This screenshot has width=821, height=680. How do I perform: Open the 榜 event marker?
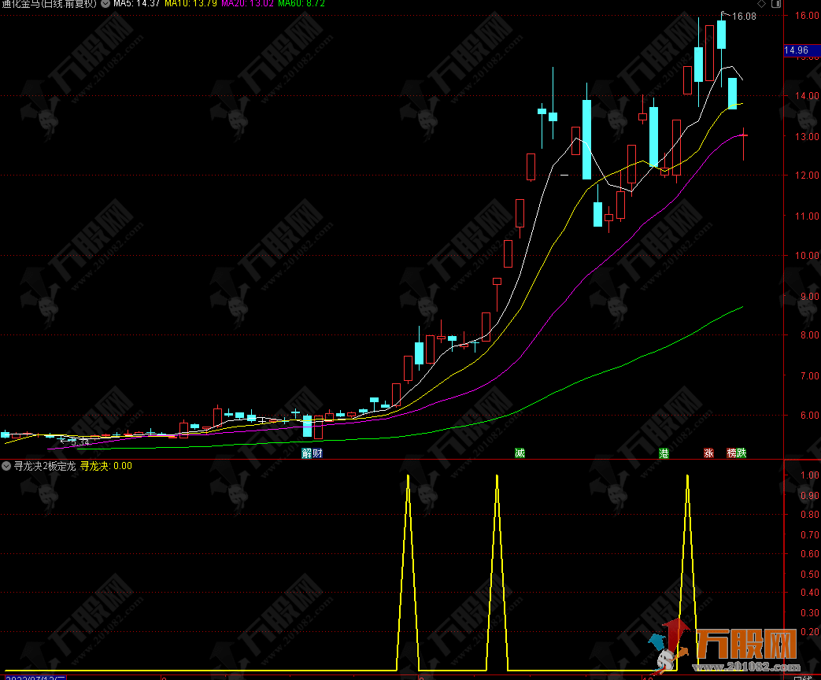pos(731,453)
